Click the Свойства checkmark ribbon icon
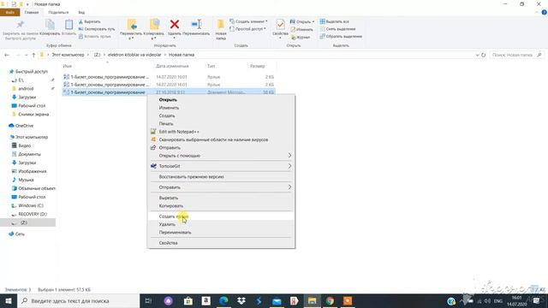This screenshot has width=548, height=308. click(x=280, y=25)
